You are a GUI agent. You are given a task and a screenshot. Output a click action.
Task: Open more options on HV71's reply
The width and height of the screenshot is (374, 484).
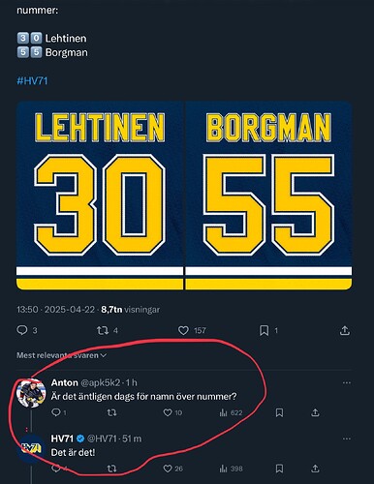click(x=347, y=439)
